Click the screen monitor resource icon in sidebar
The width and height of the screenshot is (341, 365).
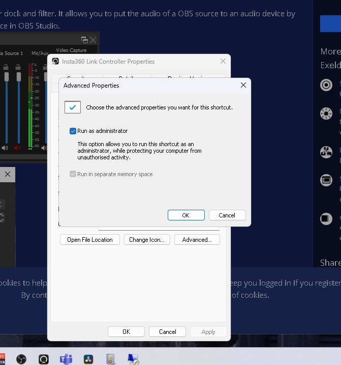[x=326, y=180]
